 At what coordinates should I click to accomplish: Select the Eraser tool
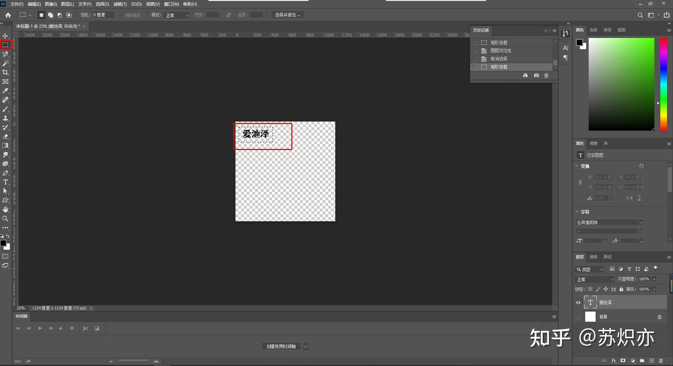click(x=5, y=136)
